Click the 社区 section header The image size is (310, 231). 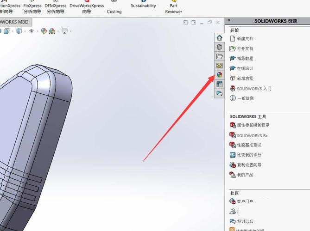(x=234, y=193)
